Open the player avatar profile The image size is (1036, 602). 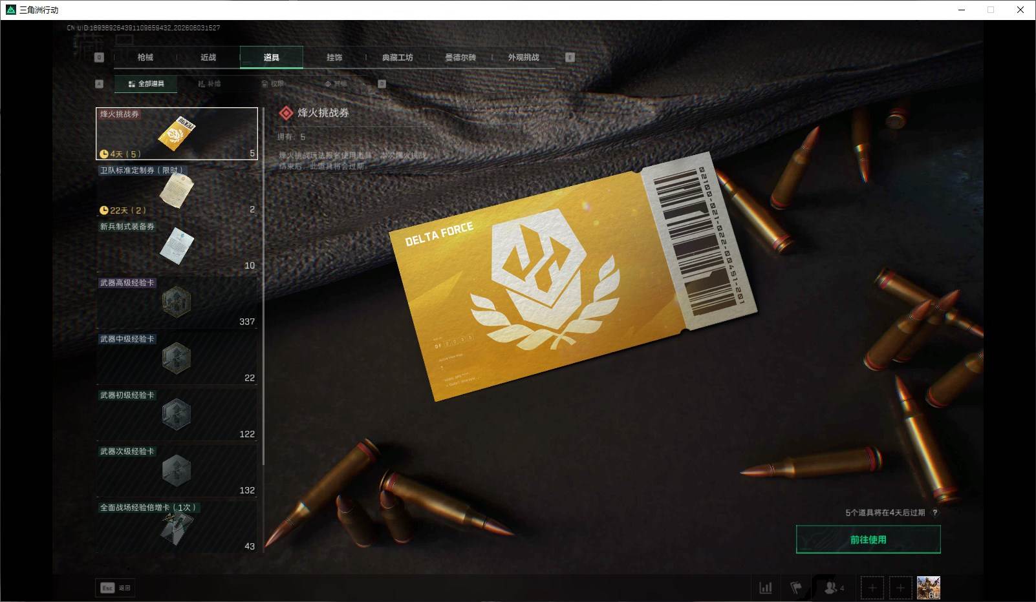tap(929, 588)
